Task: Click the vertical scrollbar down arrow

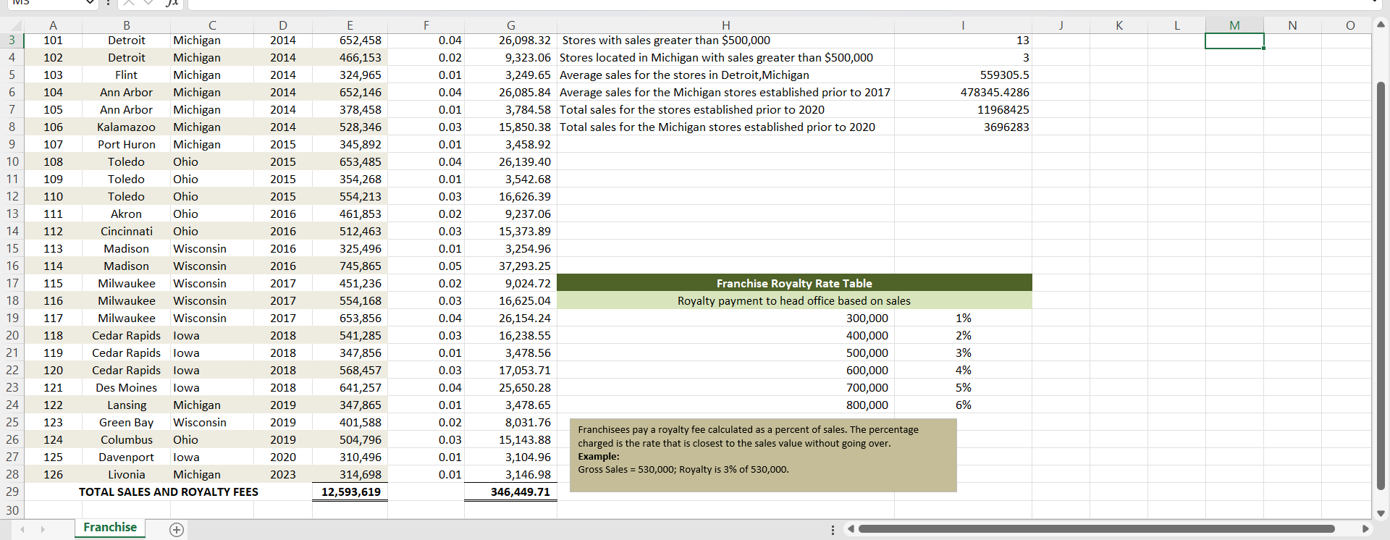Action: click(1381, 513)
